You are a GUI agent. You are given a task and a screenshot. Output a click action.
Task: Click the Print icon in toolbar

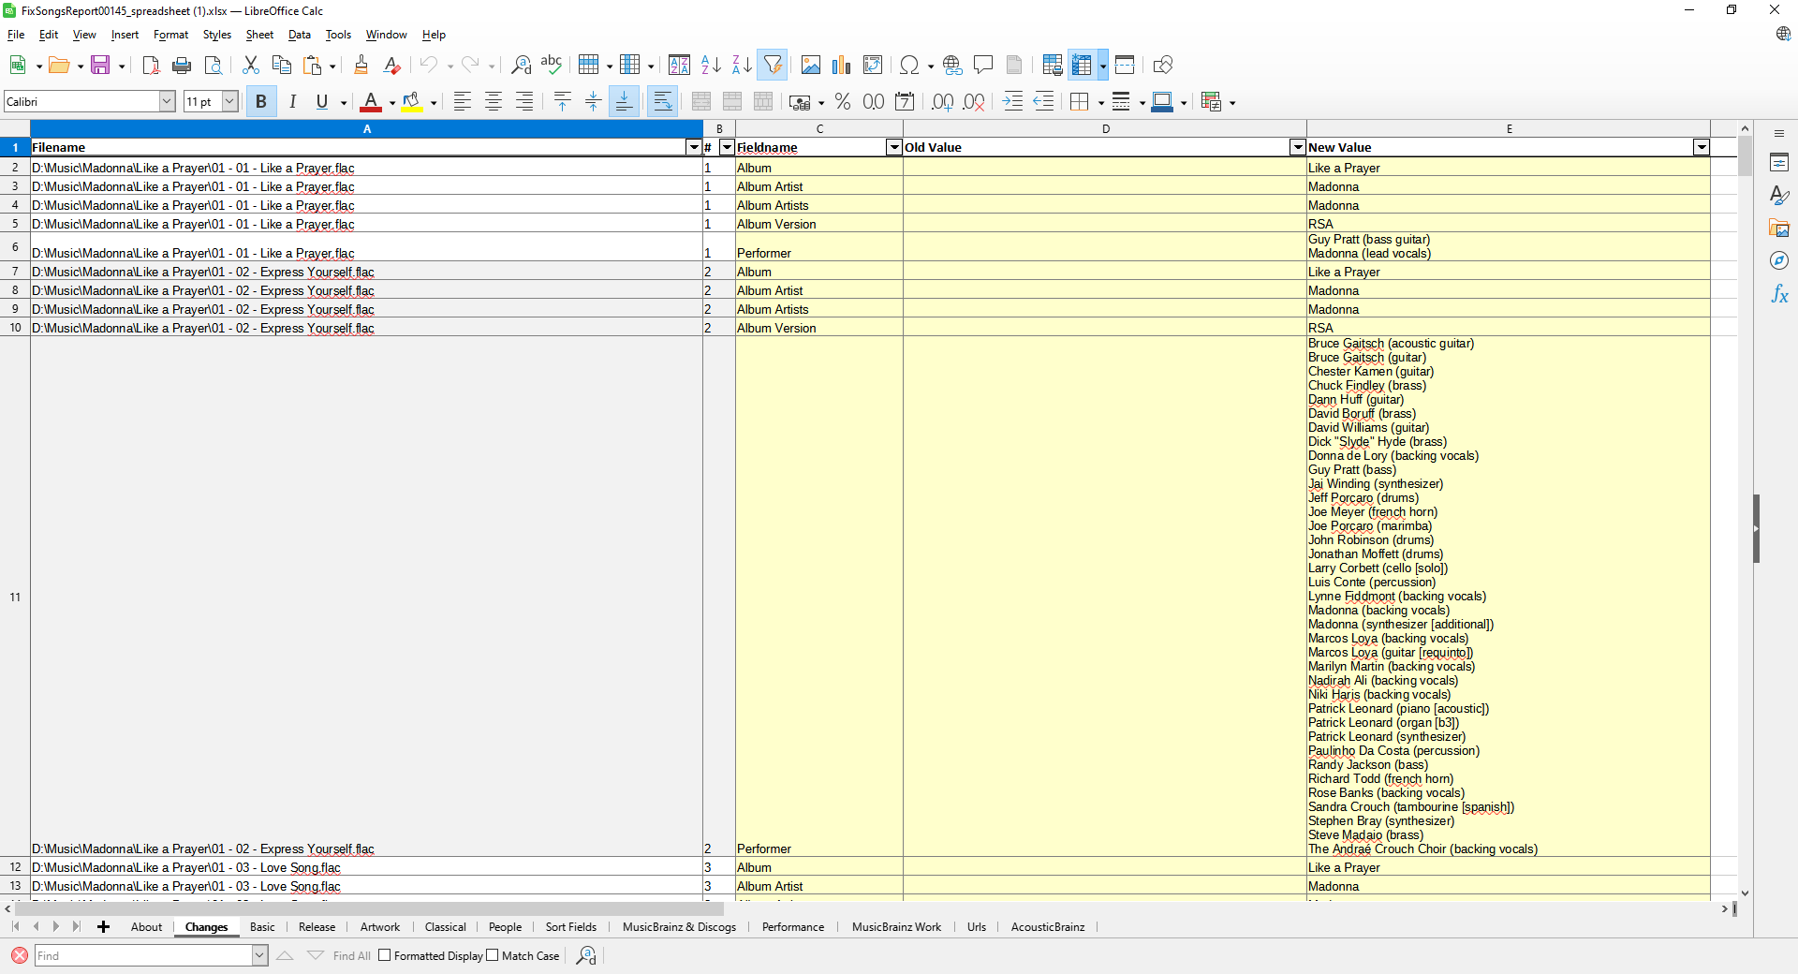(182, 65)
